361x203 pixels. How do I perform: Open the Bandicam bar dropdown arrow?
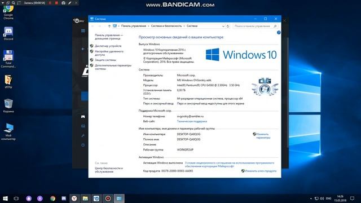tap(3, 3)
